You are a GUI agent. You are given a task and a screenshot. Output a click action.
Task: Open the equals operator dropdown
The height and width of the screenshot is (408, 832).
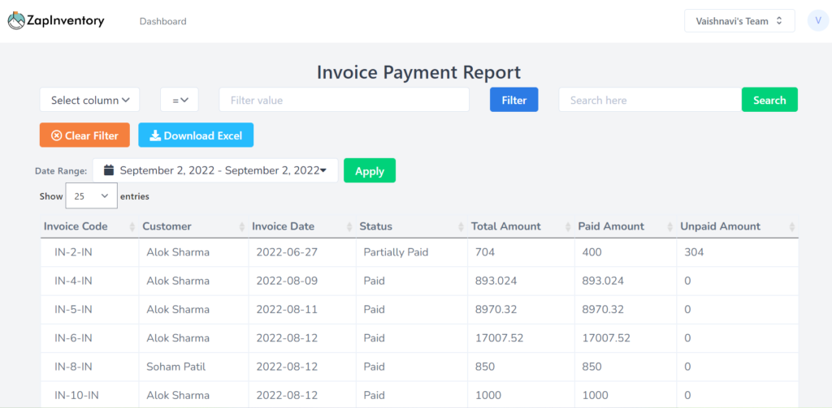180,101
